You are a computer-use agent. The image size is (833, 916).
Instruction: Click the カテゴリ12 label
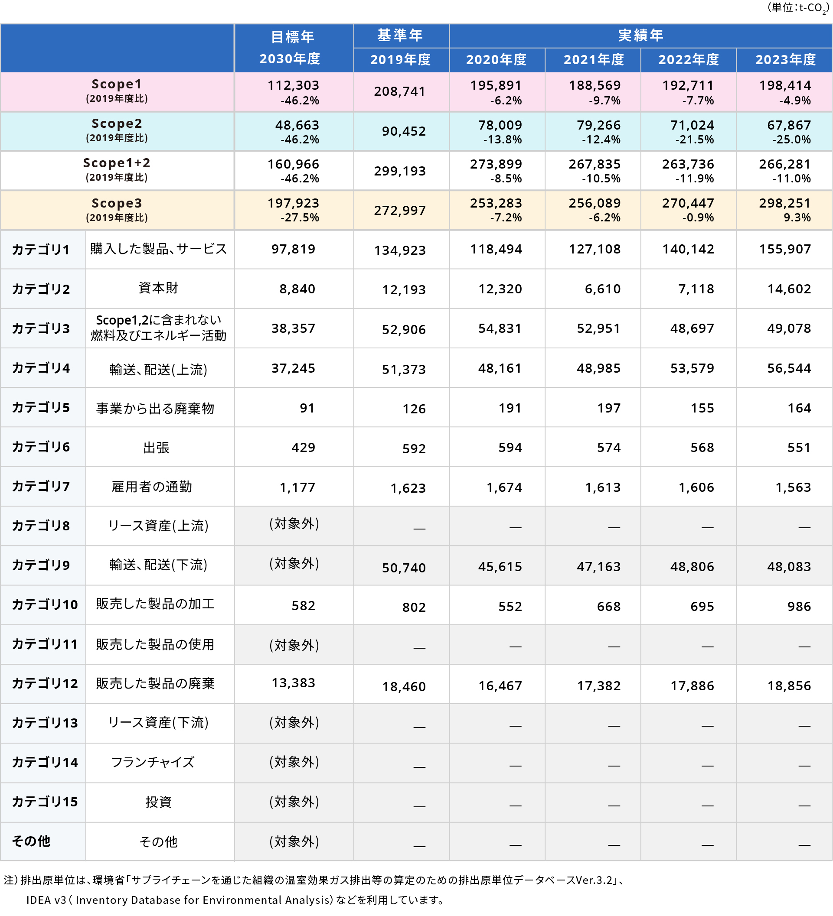point(45,684)
